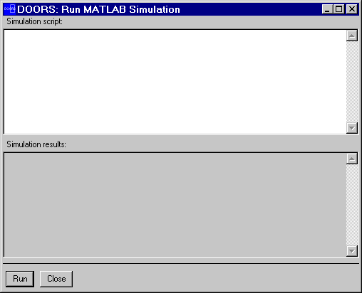Click inside the grey Simulation results box
This screenshot has height=293, width=362.
click(x=175, y=205)
